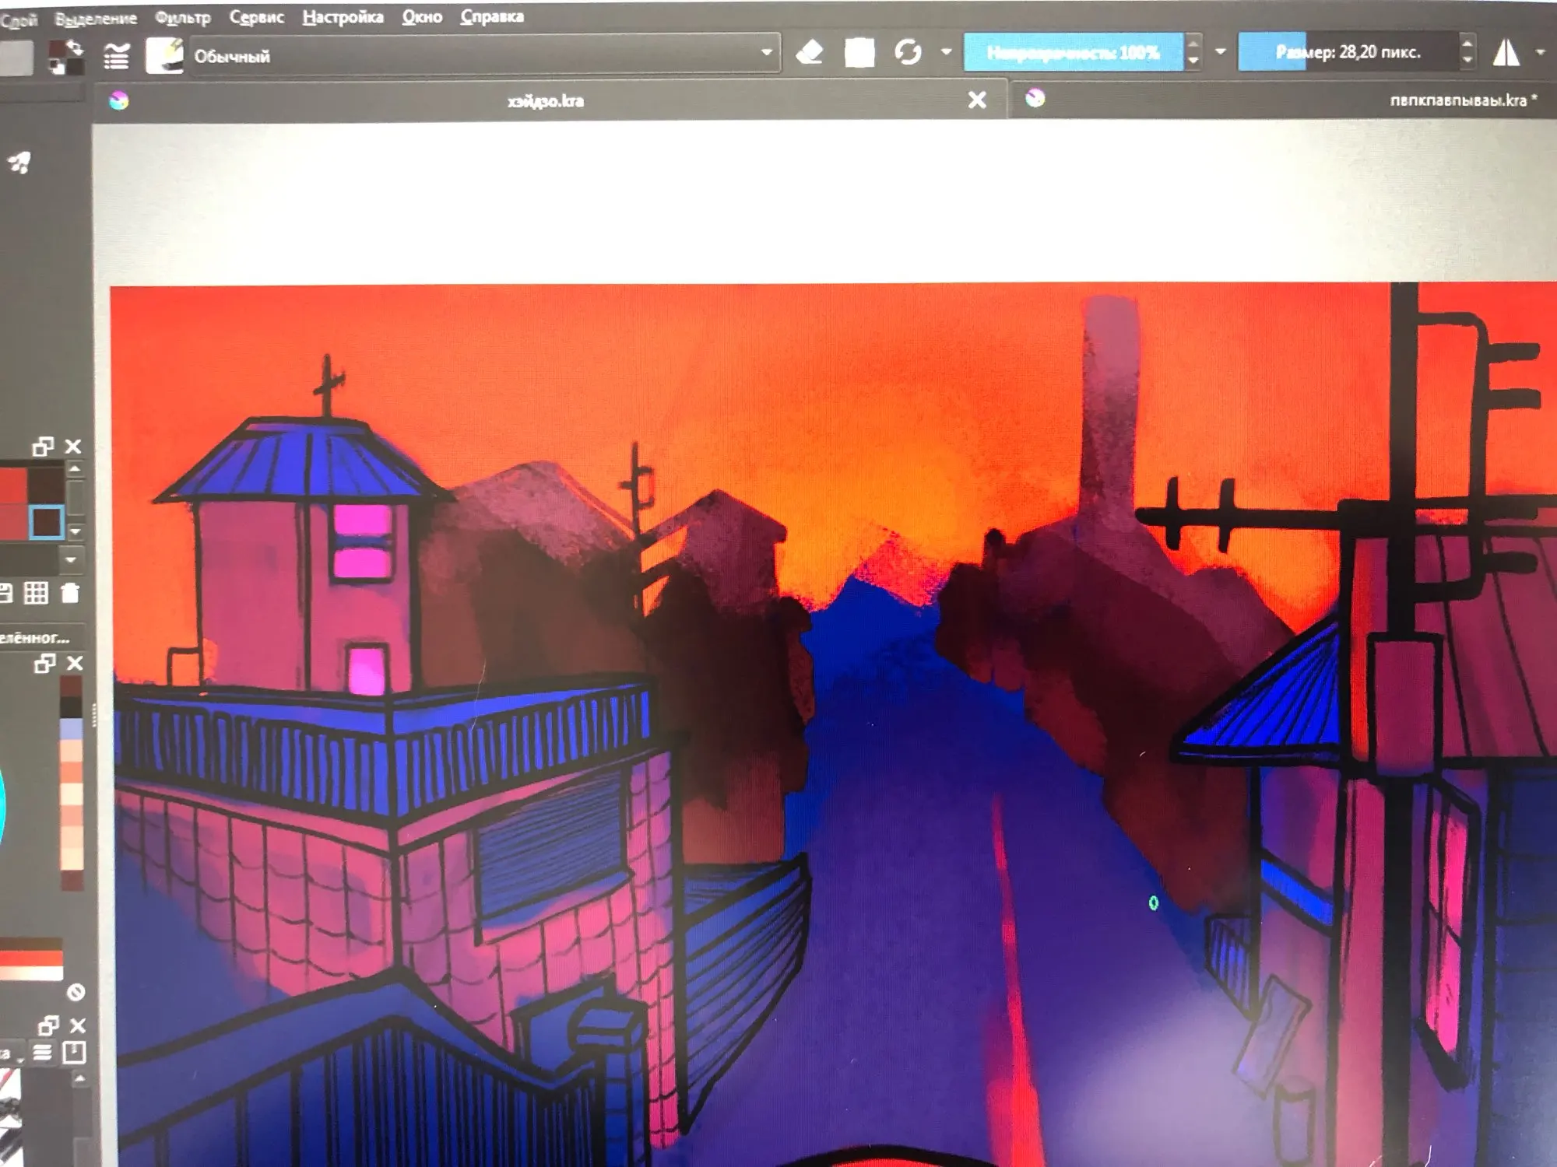Toggle horizontal mirror tool
Image resolution: width=1557 pixels, height=1167 pixels.
point(1506,53)
